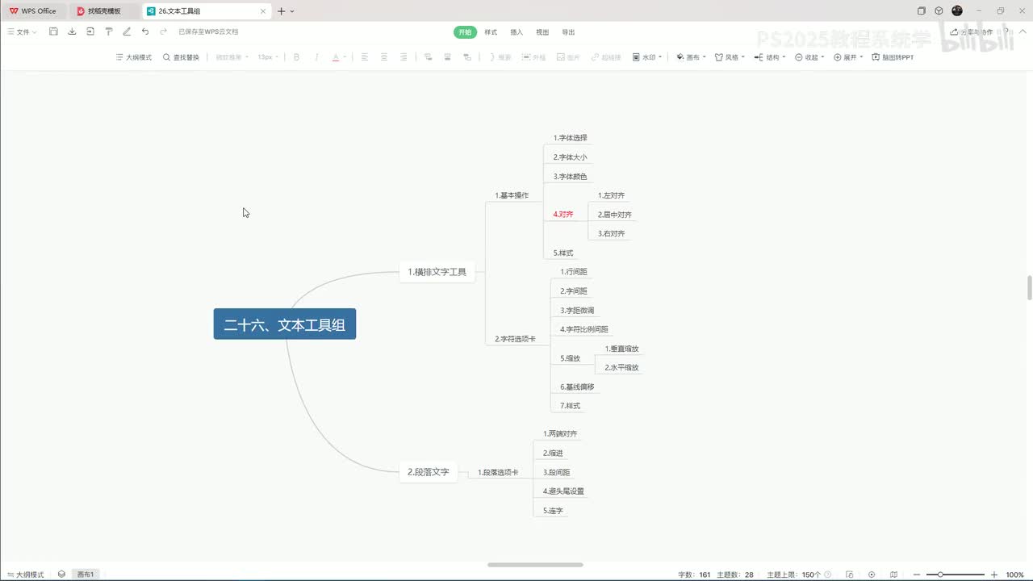1033x581 pixels.
Task: Click the horizontal scrollbar thumb
Action: pyautogui.click(x=535, y=565)
